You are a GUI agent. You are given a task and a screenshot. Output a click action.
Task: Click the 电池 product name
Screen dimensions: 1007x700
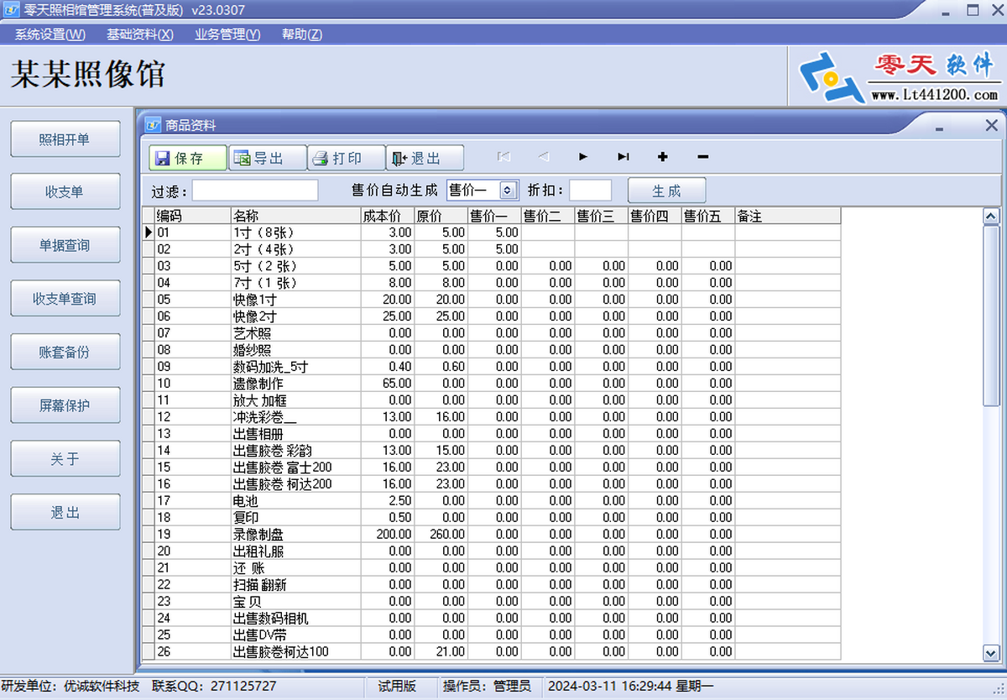(x=245, y=501)
